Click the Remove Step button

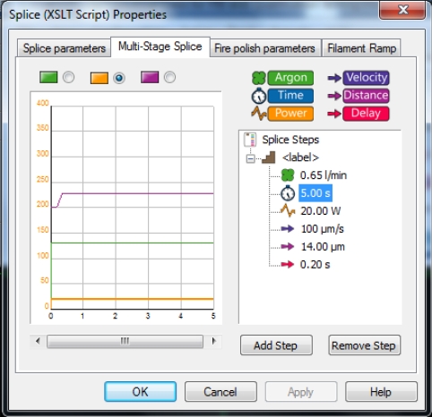(364, 345)
